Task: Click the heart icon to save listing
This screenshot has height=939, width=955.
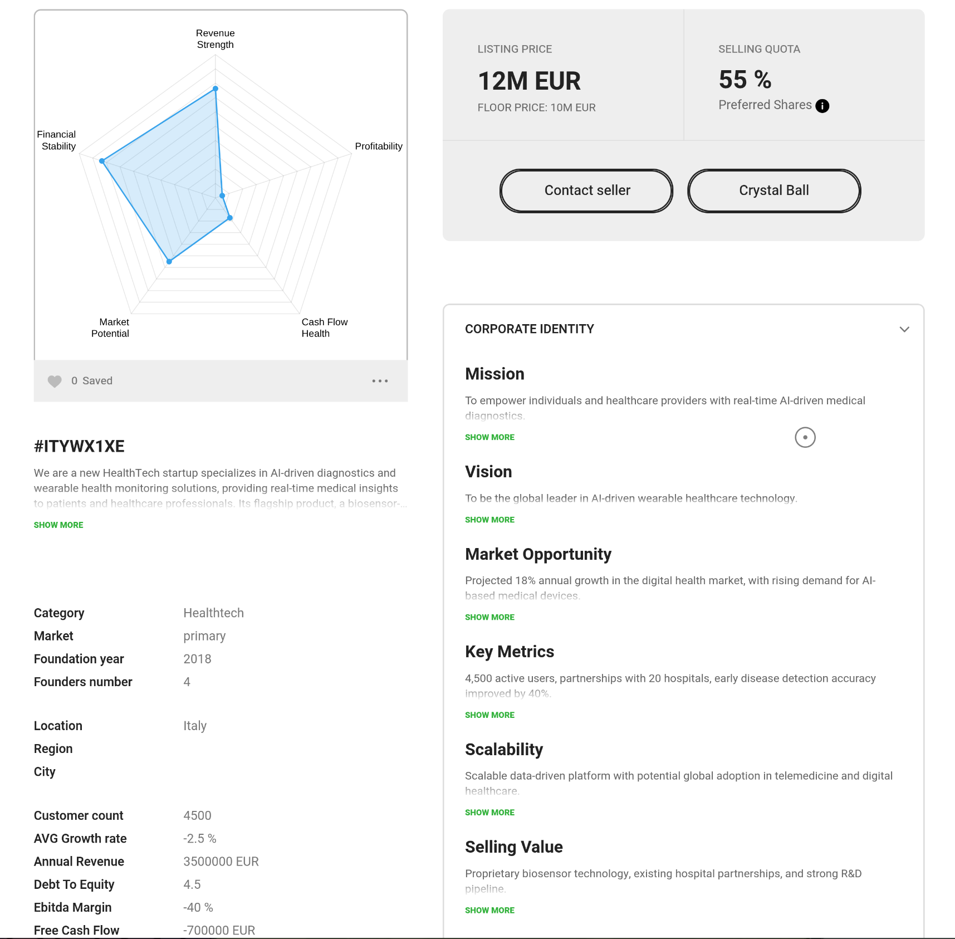Action: click(55, 381)
